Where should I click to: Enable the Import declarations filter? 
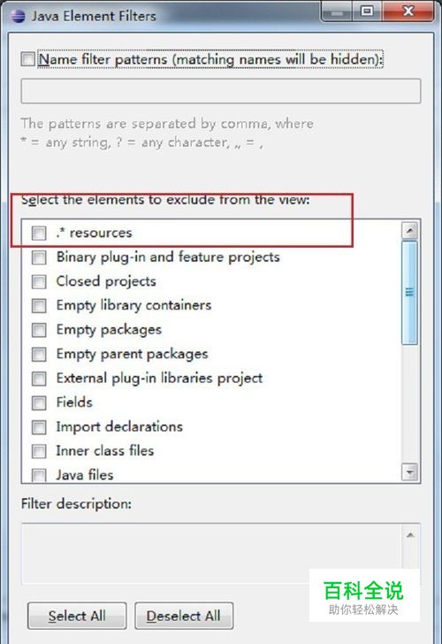(39, 426)
